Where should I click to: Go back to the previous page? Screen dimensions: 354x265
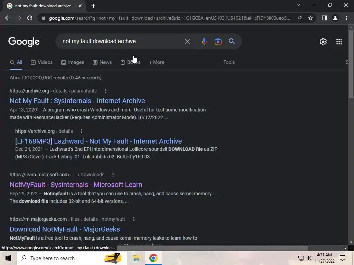tap(8, 18)
